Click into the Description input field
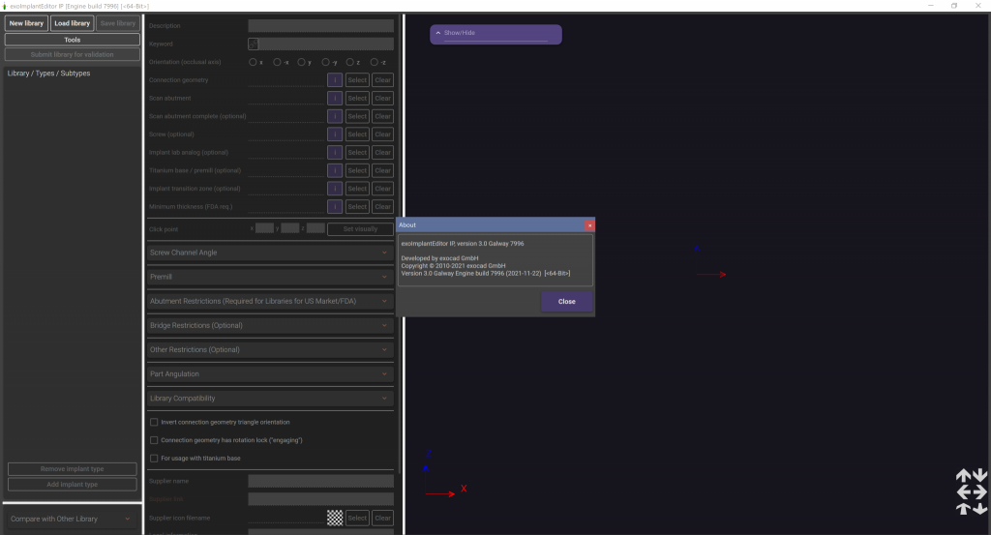991x535 pixels. pyautogui.click(x=320, y=26)
